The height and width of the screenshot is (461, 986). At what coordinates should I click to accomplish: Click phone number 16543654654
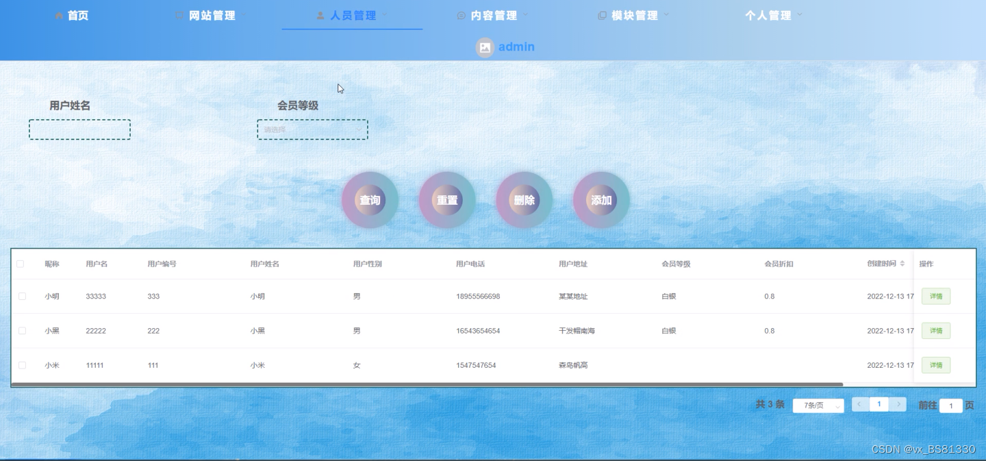pos(478,331)
